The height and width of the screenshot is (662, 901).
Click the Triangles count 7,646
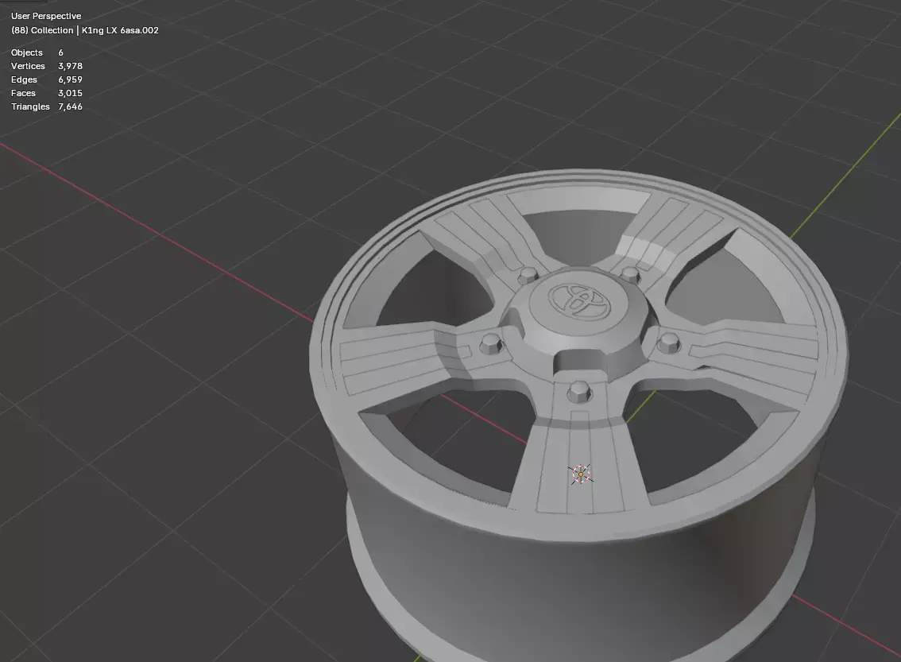point(70,106)
